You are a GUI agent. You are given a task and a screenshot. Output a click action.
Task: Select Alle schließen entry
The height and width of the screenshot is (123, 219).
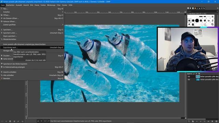pyautogui.click(x=32, y=75)
